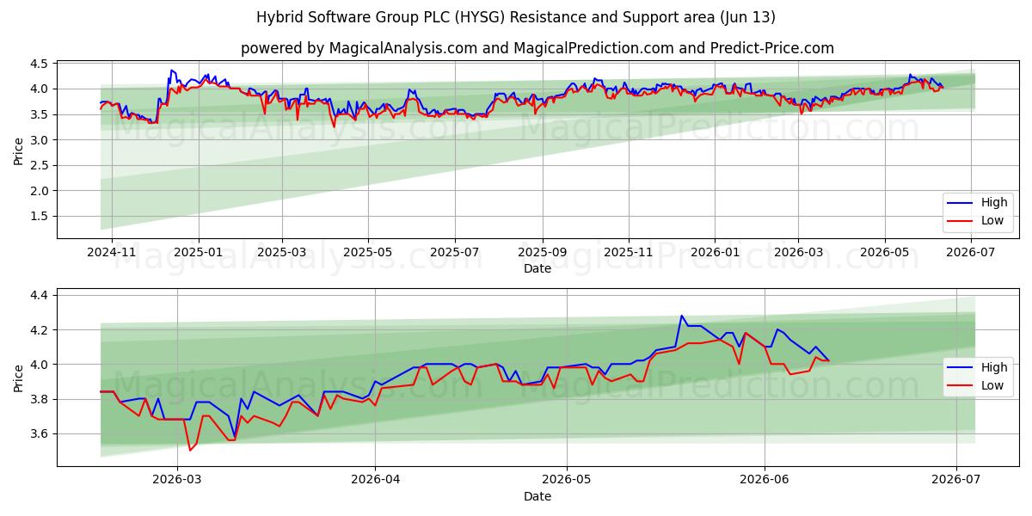This screenshot has height=516, width=1032.
Task: Click the '1.5' y-axis tick in top chart
Action: coord(40,217)
